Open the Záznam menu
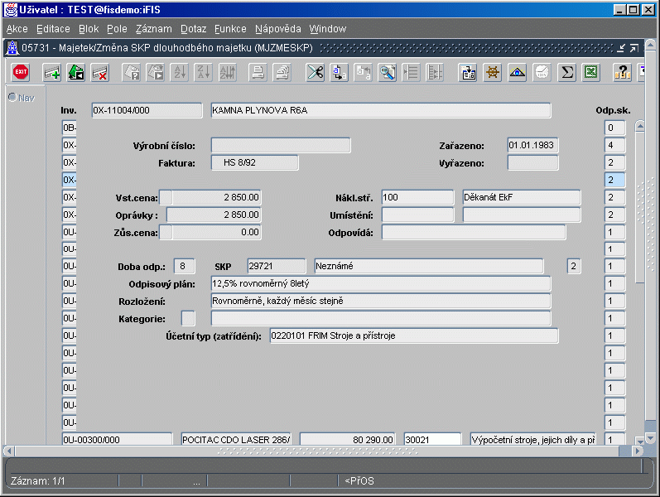The height and width of the screenshot is (497, 660). [x=153, y=29]
